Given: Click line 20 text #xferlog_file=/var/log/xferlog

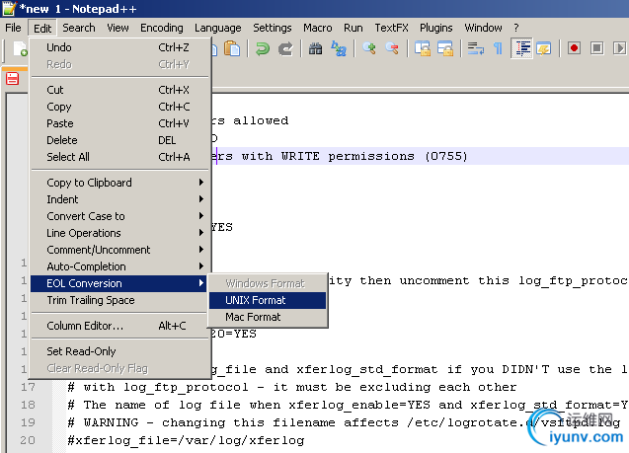Looking at the screenshot, I should pyautogui.click(x=186, y=440).
